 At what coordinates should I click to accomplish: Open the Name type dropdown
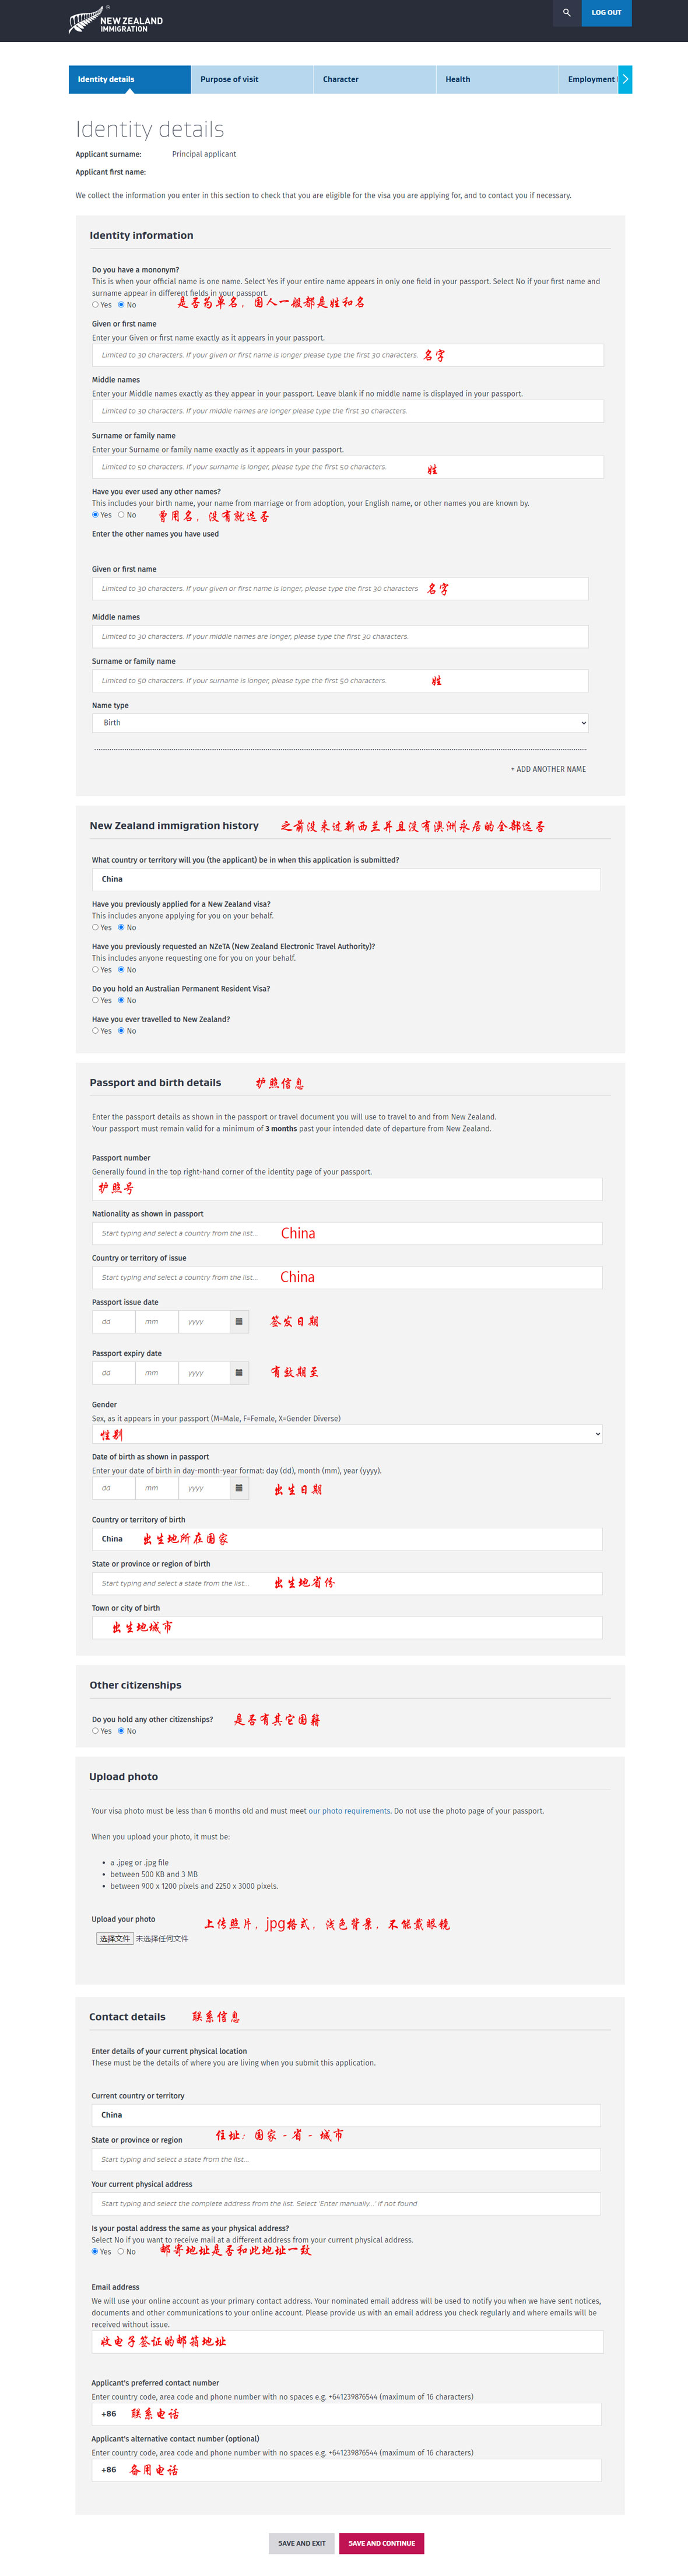(340, 723)
